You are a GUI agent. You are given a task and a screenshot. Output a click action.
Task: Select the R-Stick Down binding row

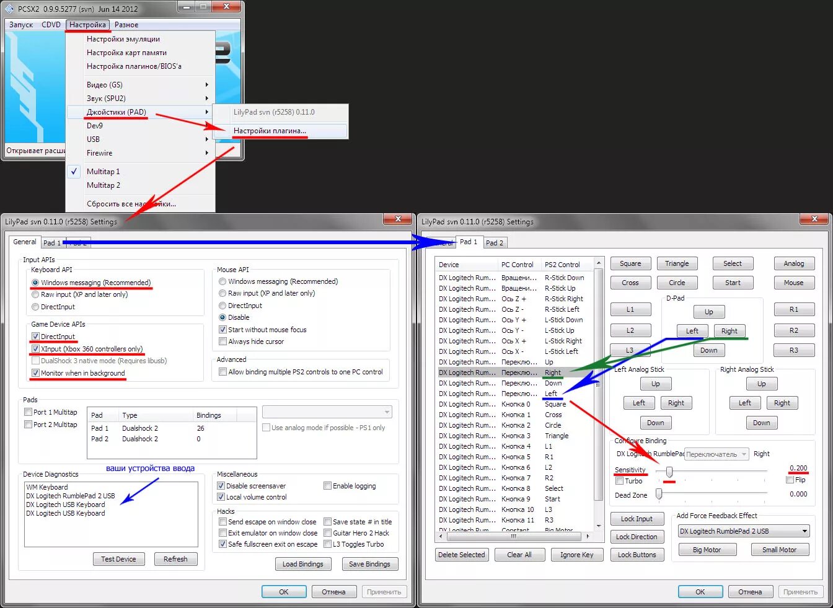pyautogui.click(x=514, y=278)
